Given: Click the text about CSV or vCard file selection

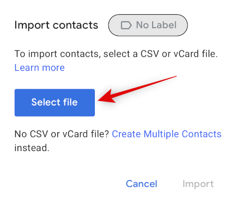Looking at the screenshot, I should point(116,54).
